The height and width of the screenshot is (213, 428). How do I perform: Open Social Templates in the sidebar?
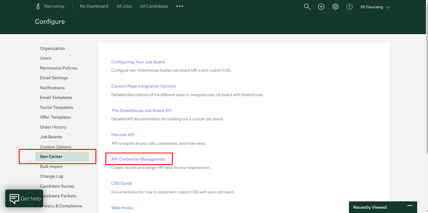pyautogui.click(x=57, y=107)
